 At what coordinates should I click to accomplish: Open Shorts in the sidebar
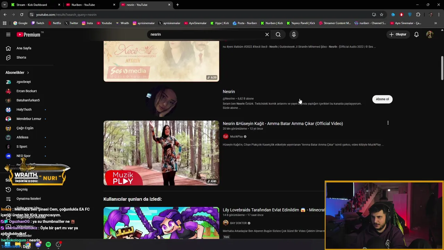[21, 57]
